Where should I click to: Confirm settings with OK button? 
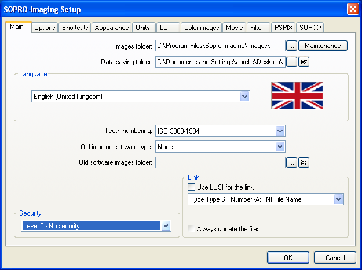tap(288, 257)
